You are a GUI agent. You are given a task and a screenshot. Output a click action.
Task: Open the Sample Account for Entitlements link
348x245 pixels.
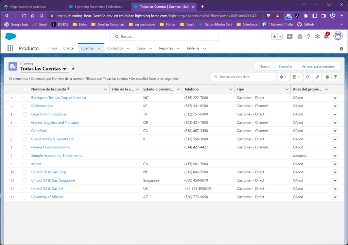click(x=57, y=156)
